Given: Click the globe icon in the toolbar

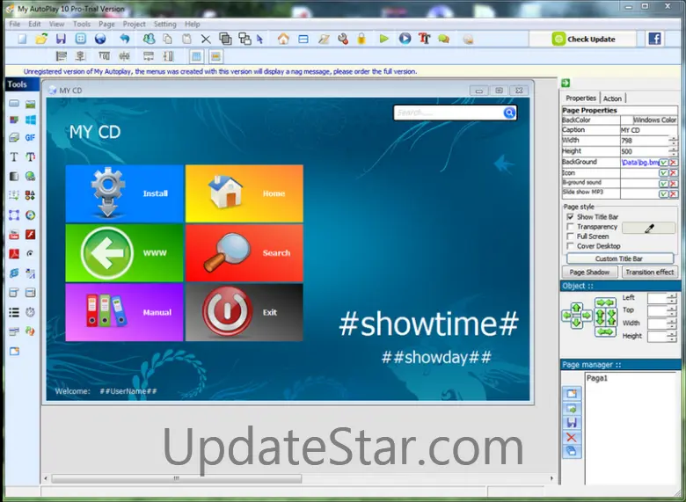Looking at the screenshot, I should tap(100, 39).
